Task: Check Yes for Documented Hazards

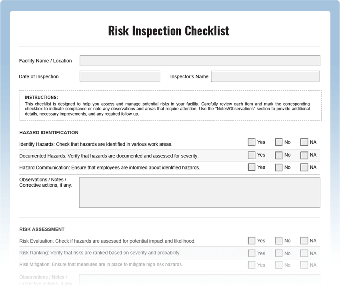Action: (251, 155)
